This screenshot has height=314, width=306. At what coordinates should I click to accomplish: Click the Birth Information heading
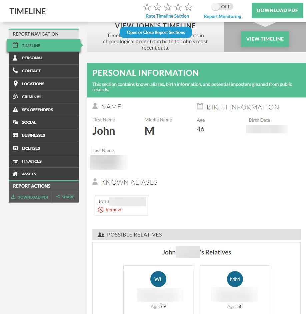tap(243, 107)
